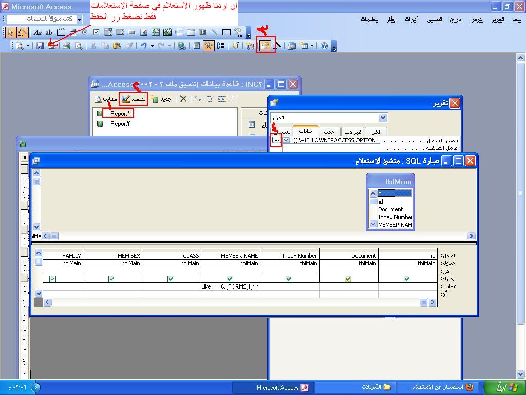
Task: Open the إدراج (Insert) menu
Action: coord(456,20)
